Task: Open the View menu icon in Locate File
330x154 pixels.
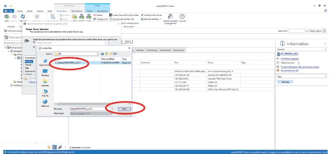Action: coord(115,54)
